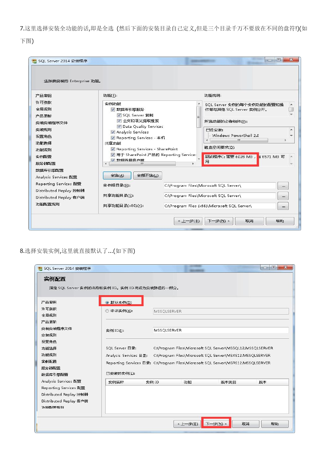
Task: Click 数据库引擎配置 in the feature selection window sidebar
Action: click(x=50, y=170)
